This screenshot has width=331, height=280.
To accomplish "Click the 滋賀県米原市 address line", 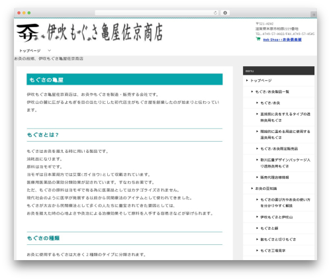I will tap(277, 29).
